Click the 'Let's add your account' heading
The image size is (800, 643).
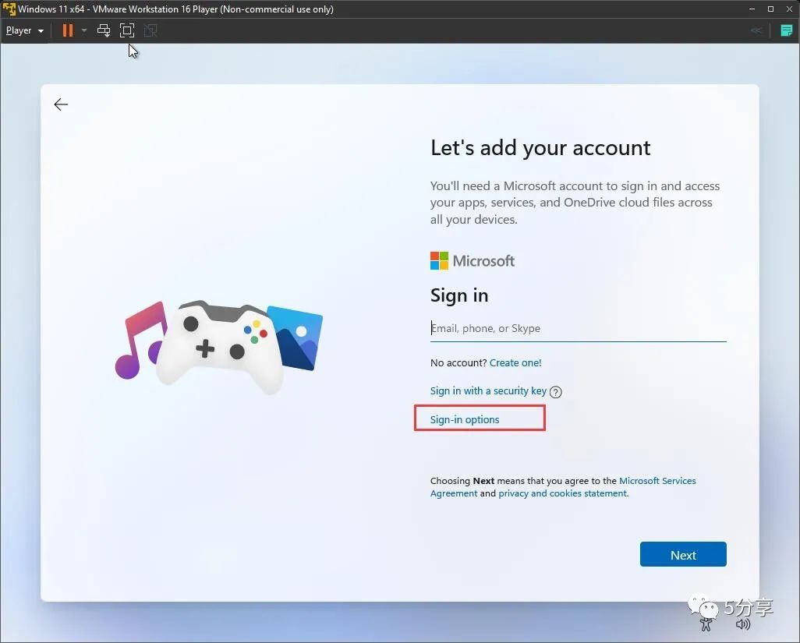point(540,148)
